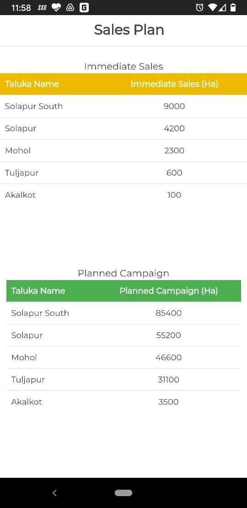Tap the 11:58 status bar clock
This screenshot has height=508, width=247.
point(21,8)
